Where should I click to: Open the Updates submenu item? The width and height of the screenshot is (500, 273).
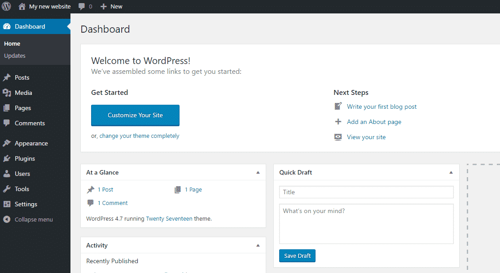tap(15, 56)
